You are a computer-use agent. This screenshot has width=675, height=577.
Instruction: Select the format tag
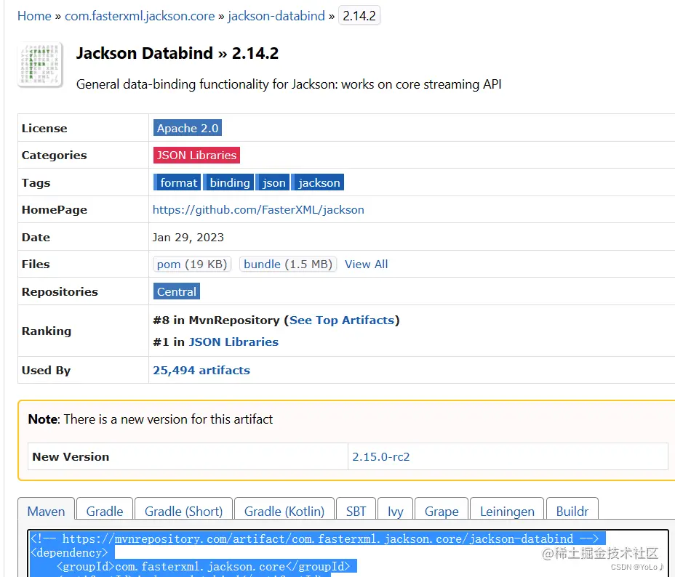tap(177, 182)
